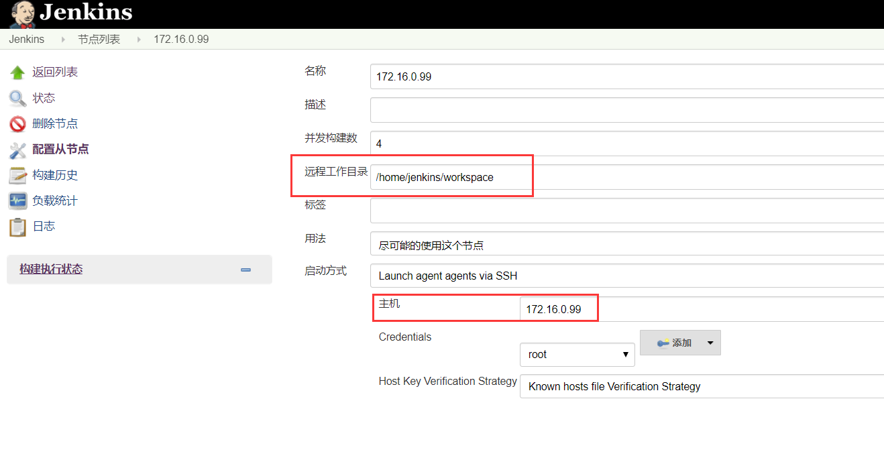Viewport: 884px width, 462px height.
Task: Open the 返回列表 sidebar link
Action: (55, 72)
